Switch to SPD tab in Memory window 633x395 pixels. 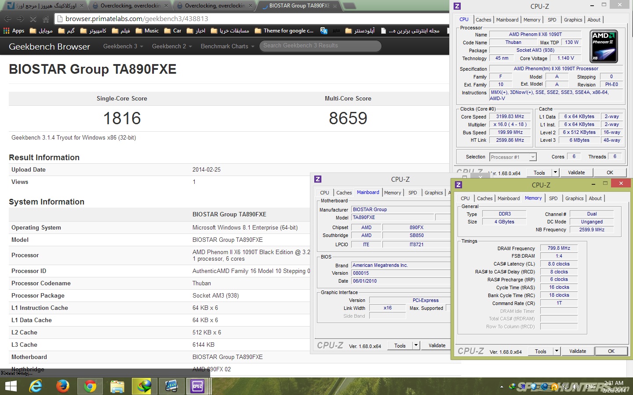coord(553,198)
